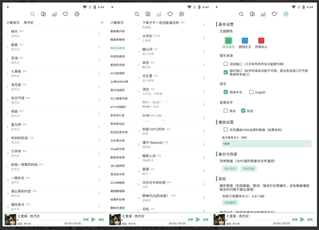This screenshot has height=230, width=319.
Task: Go to previous track in right player
Action: [x=295, y=219]
